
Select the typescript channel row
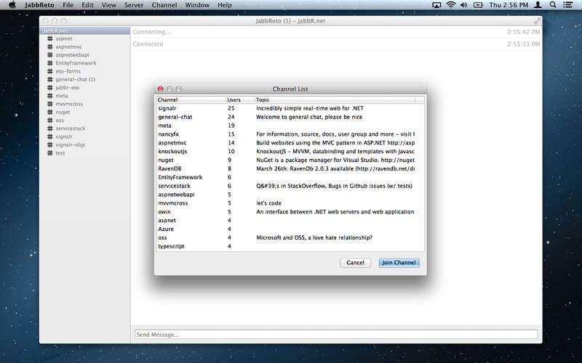(290, 246)
